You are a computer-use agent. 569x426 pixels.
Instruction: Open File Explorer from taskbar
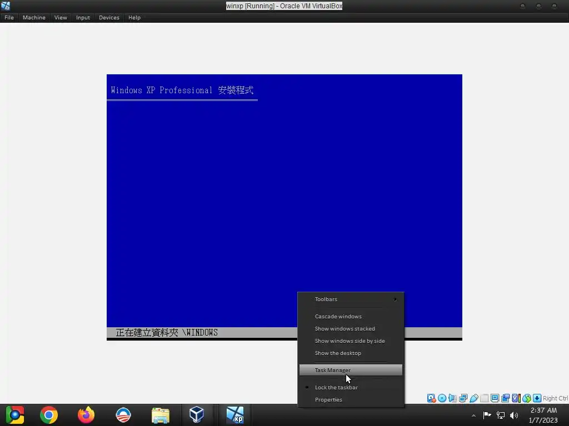point(161,415)
